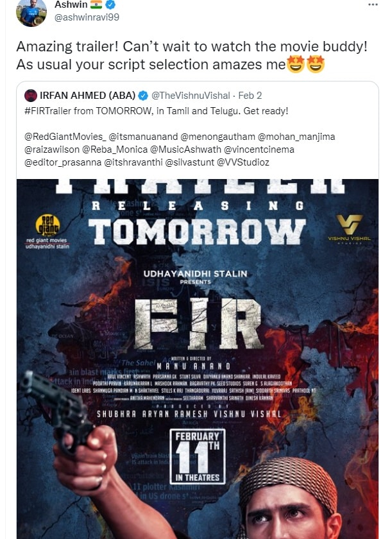Image resolution: width=383 pixels, height=539 pixels.
Task: Click the @silvastunt mention
Action: point(190,162)
